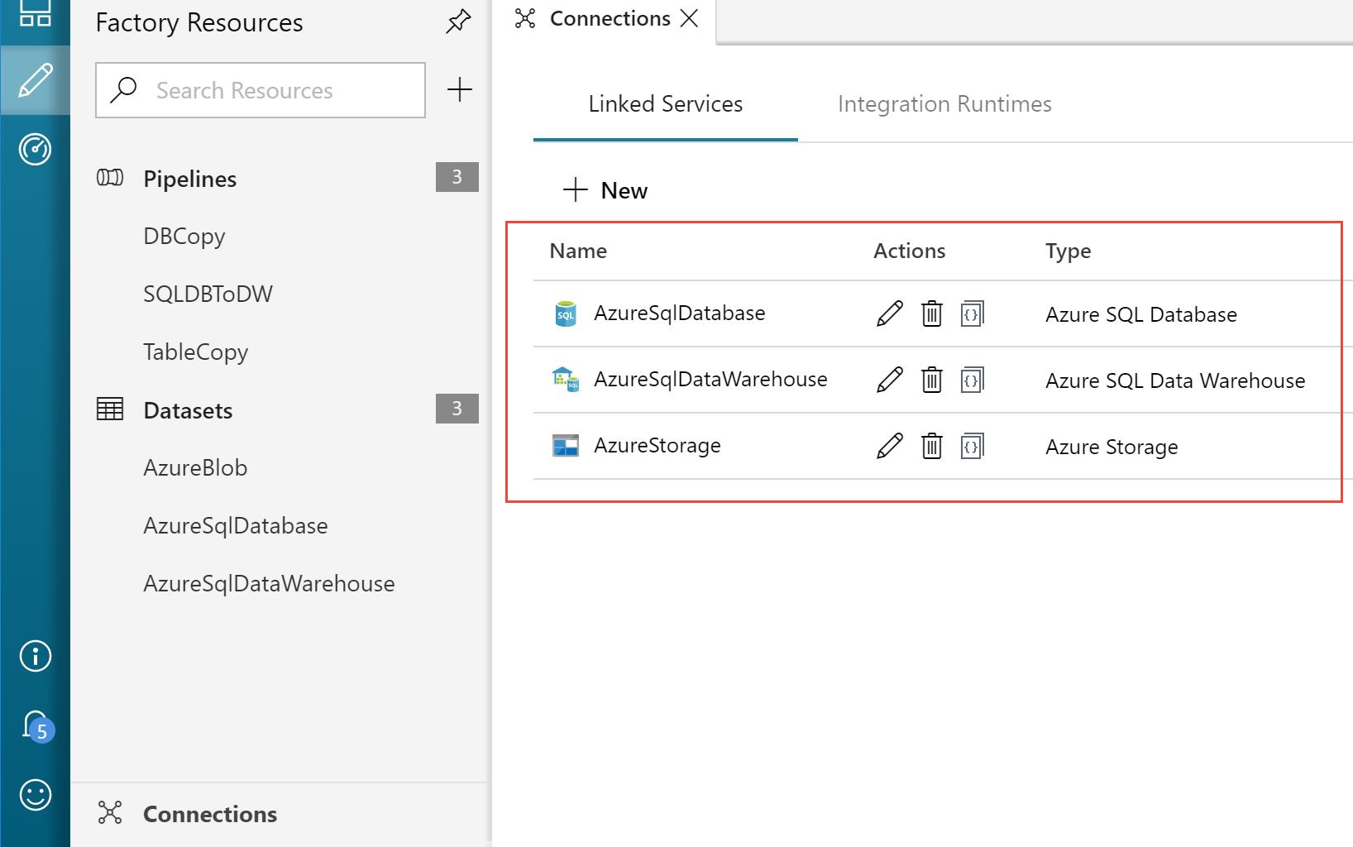Click the Datasets count badge 3

[457, 409]
